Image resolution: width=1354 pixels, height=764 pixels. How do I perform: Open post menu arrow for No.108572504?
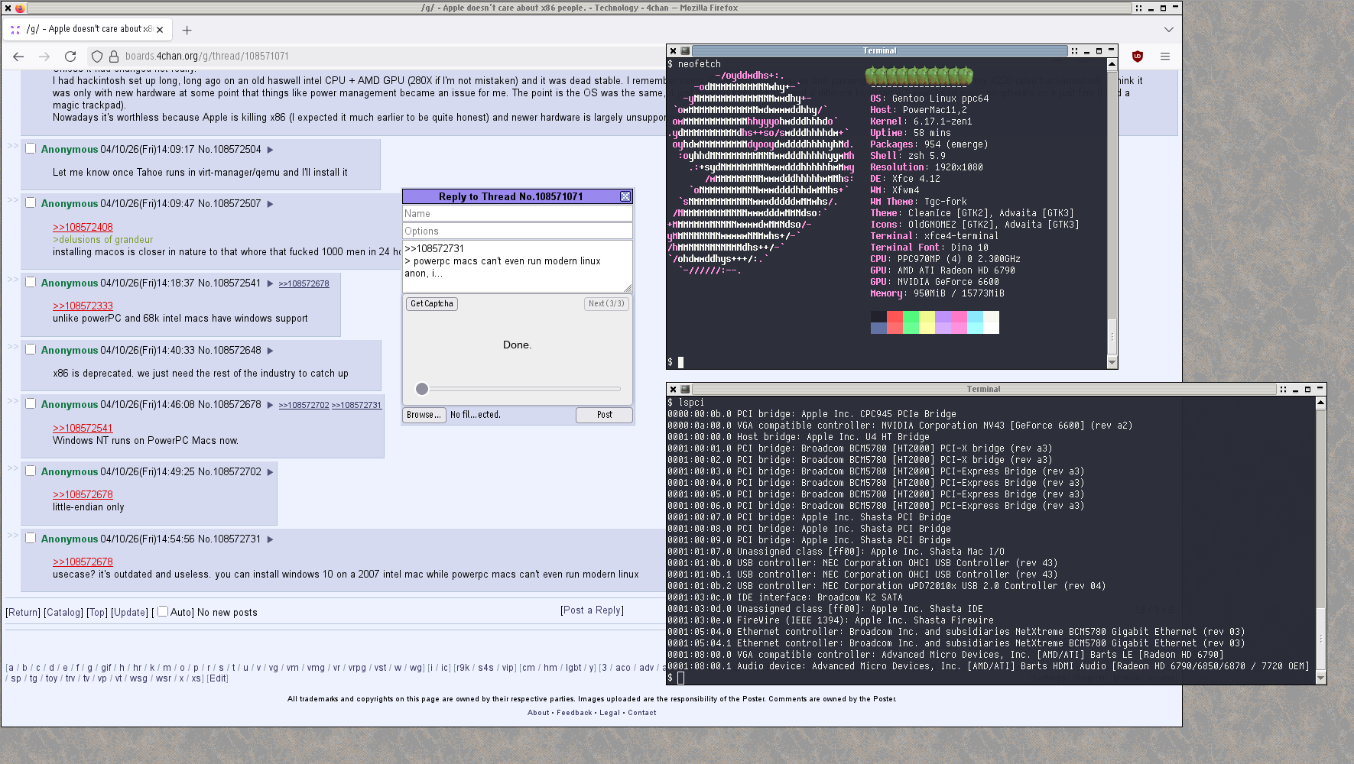click(270, 150)
